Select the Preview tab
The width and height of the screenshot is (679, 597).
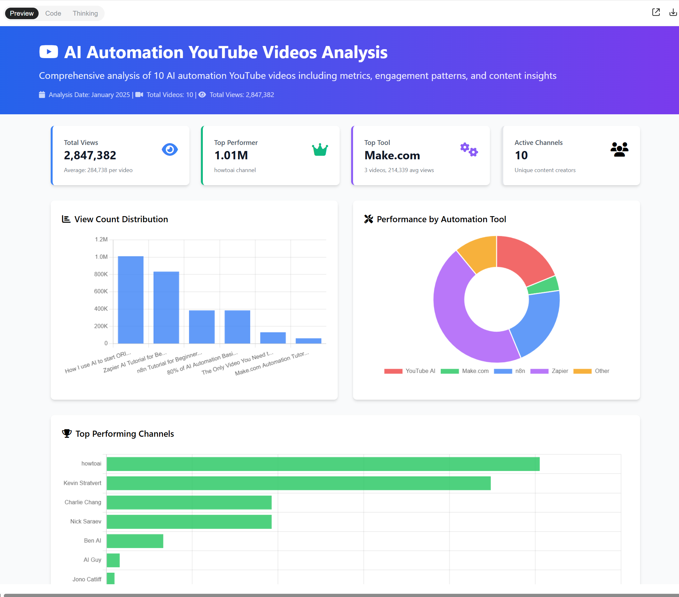pos(22,13)
